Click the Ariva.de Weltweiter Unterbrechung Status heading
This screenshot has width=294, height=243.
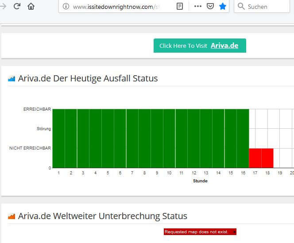coord(103,216)
